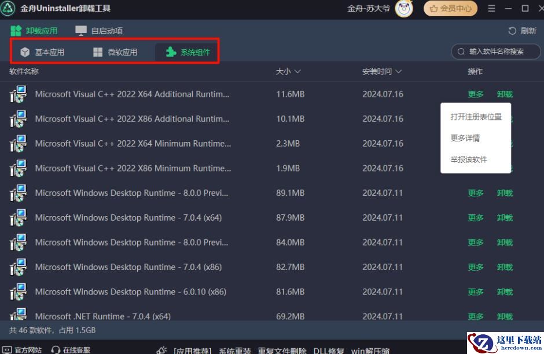Click 卸载 in the 89.1MB Desktop Runtime row
This screenshot has height=354, width=544.
[x=505, y=193]
